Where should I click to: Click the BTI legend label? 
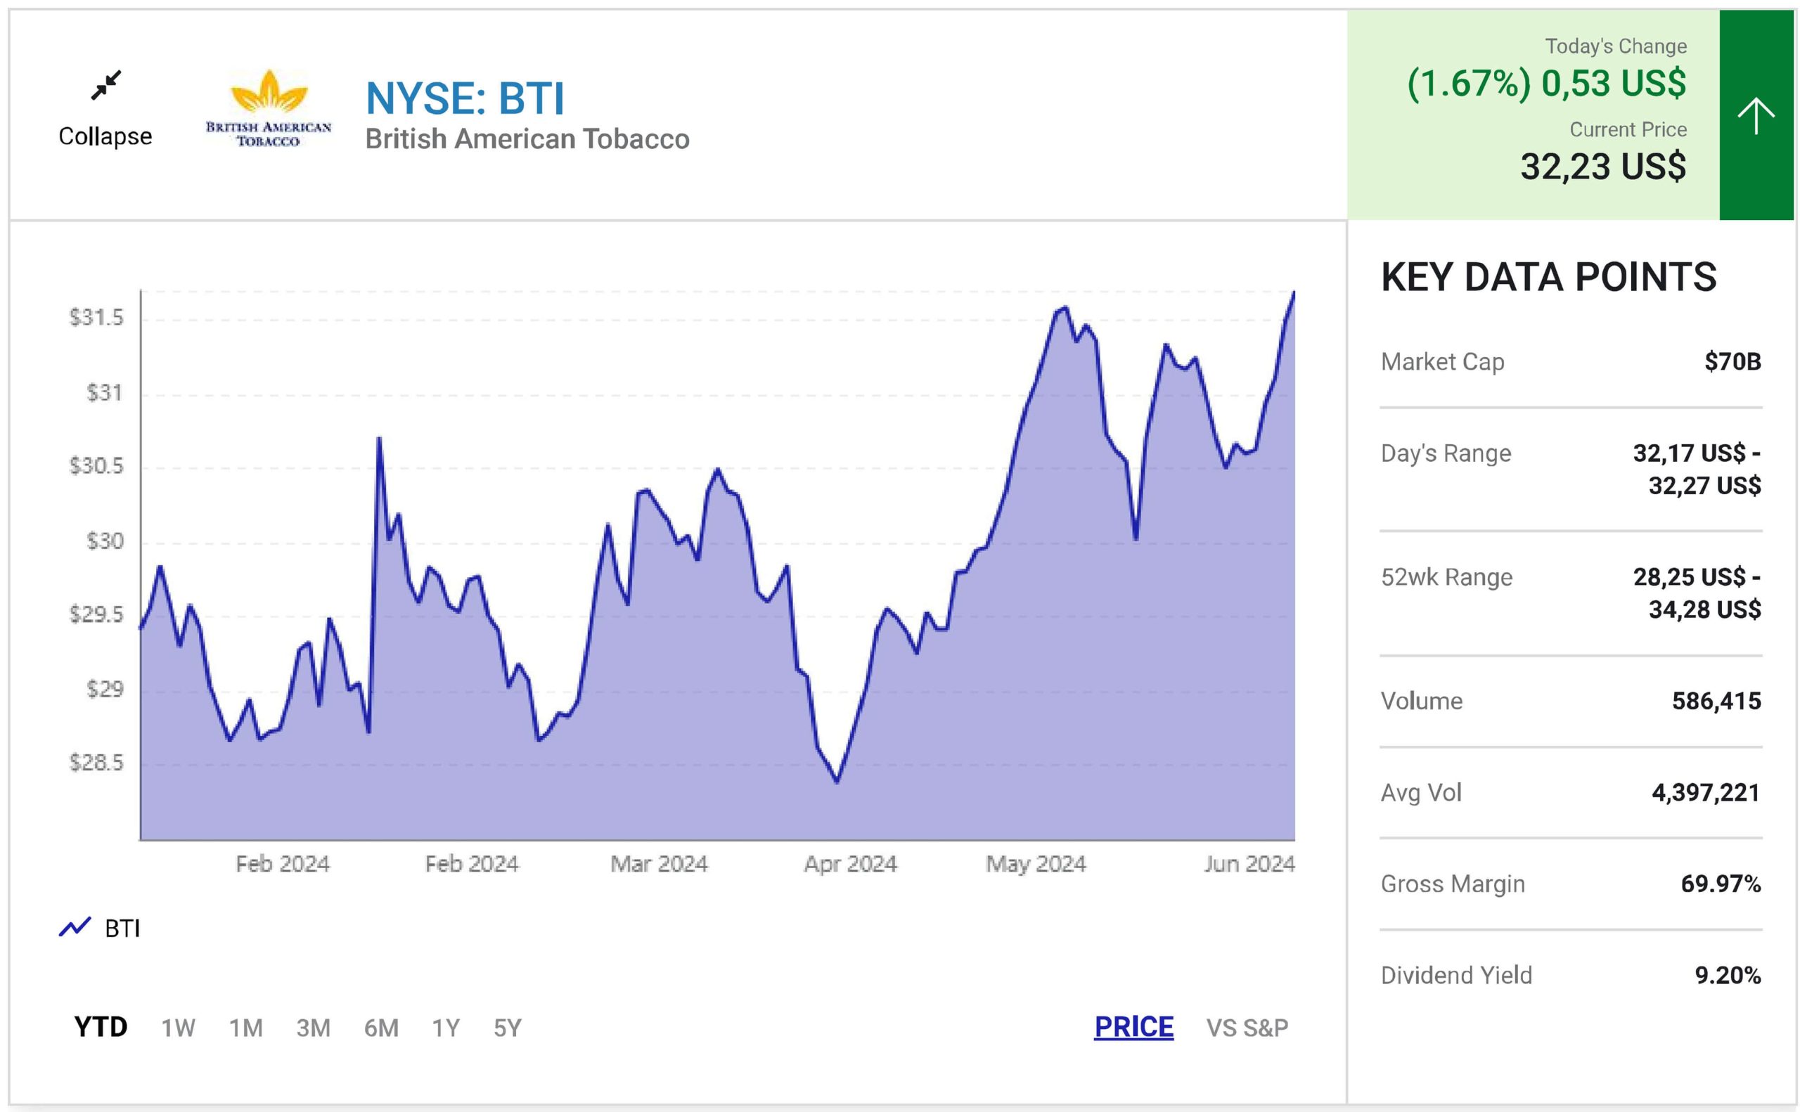point(122,928)
